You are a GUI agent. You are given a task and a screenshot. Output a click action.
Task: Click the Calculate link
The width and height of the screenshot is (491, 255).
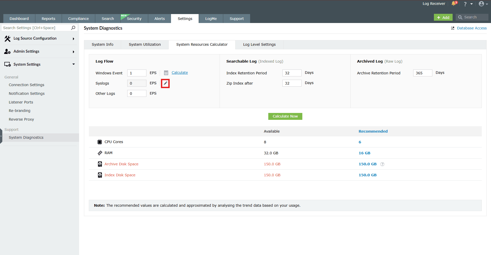(180, 73)
